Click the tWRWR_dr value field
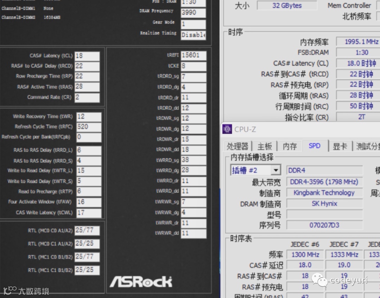This screenshot has height=298, width=380. tap(194, 223)
